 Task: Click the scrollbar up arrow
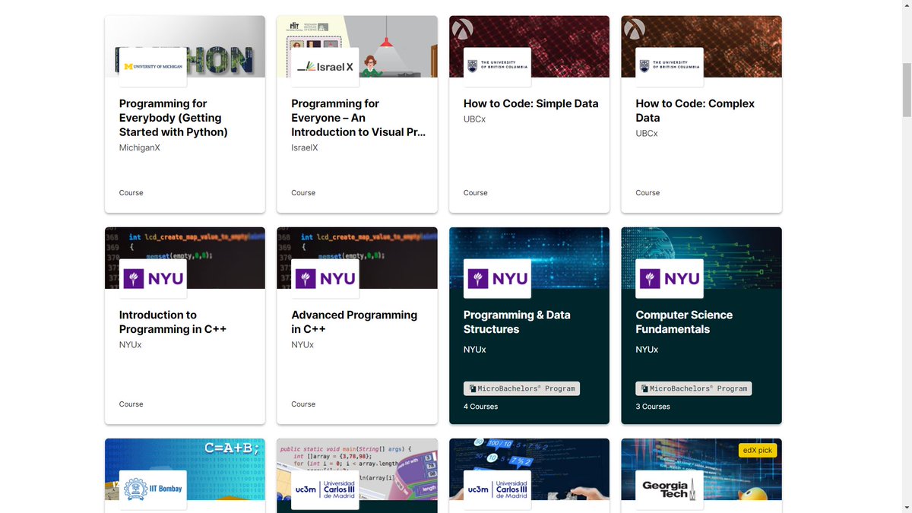pos(906,6)
